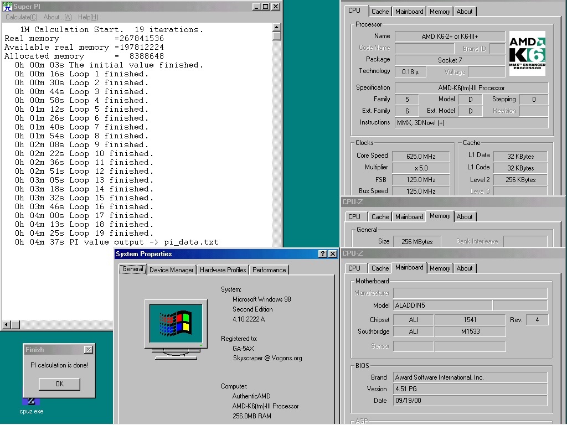Maximize the Super PI window

point(265,7)
